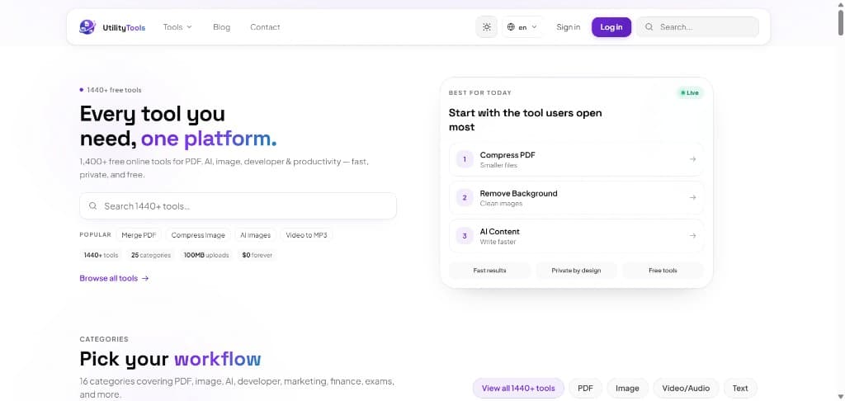
Task: Click the number 3 badge
Action: (x=465, y=235)
